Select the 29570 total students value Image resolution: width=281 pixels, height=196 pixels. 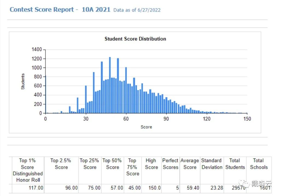coord(237,188)
